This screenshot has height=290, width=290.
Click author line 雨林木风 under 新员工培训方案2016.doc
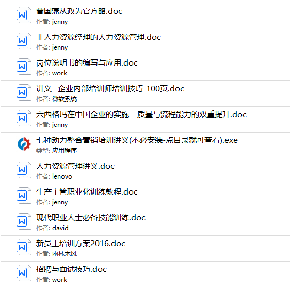click(56, 254)
